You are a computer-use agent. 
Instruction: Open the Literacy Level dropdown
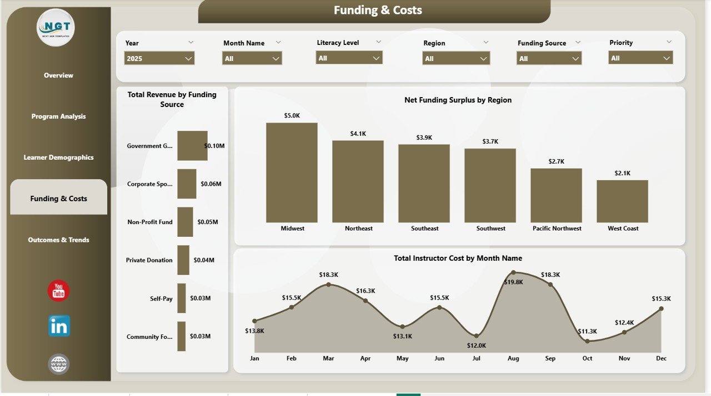pos(349,58)
